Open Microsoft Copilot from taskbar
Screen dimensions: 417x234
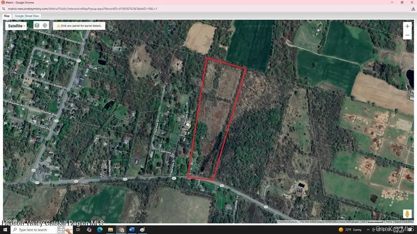[x=89, y=230]
